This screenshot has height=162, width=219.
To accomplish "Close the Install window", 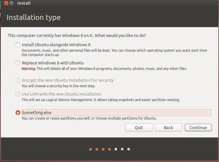I will 6,3.
